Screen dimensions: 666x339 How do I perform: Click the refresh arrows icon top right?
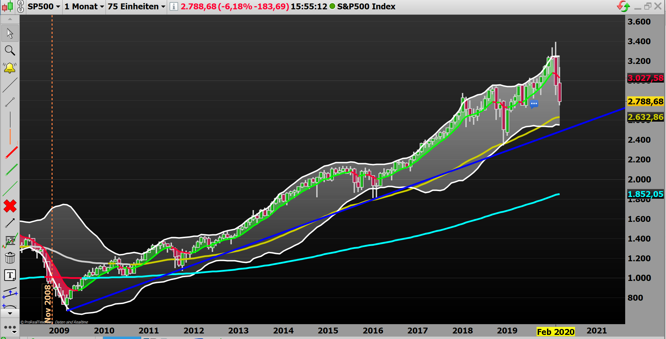(x=624, y=6)
